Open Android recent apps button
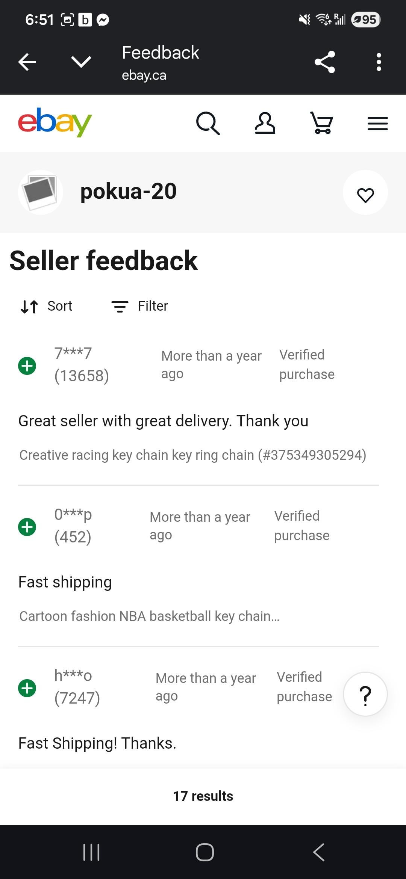The width and height of the screenshot is (406, 879). [91, 852]
